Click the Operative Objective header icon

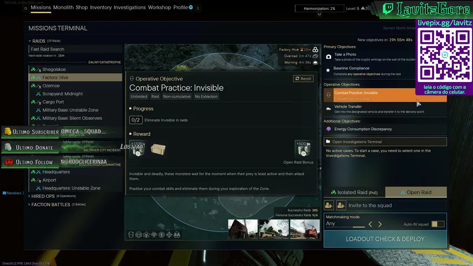[x=131, y=79]
